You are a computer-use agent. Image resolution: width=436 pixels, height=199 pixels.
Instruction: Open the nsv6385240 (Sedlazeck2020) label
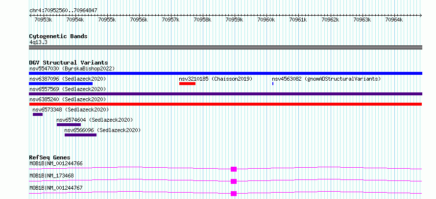[68, 99]
